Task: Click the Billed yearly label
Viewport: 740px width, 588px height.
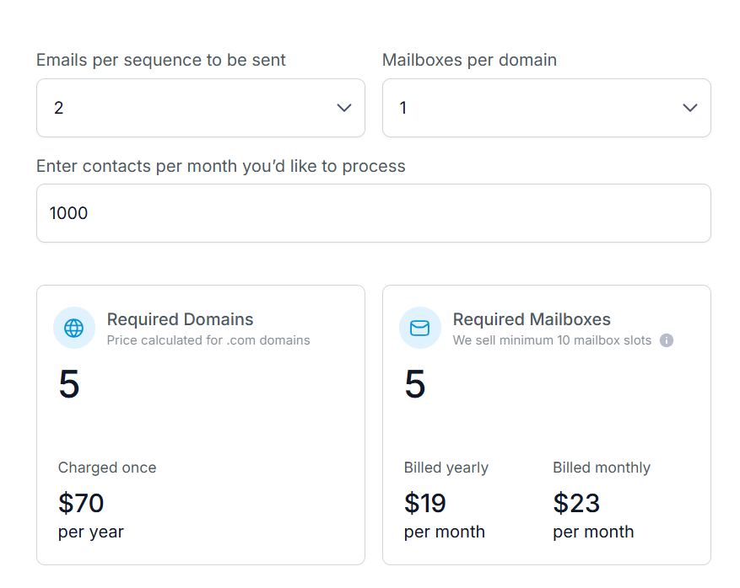Action: tap(446, 468)
